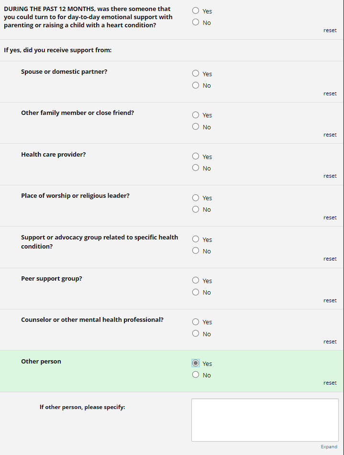The height and width of the screenshot is (455, 344).
Task: Click the 'If other person, please specify' text box
Action: (x=265, y=420)
